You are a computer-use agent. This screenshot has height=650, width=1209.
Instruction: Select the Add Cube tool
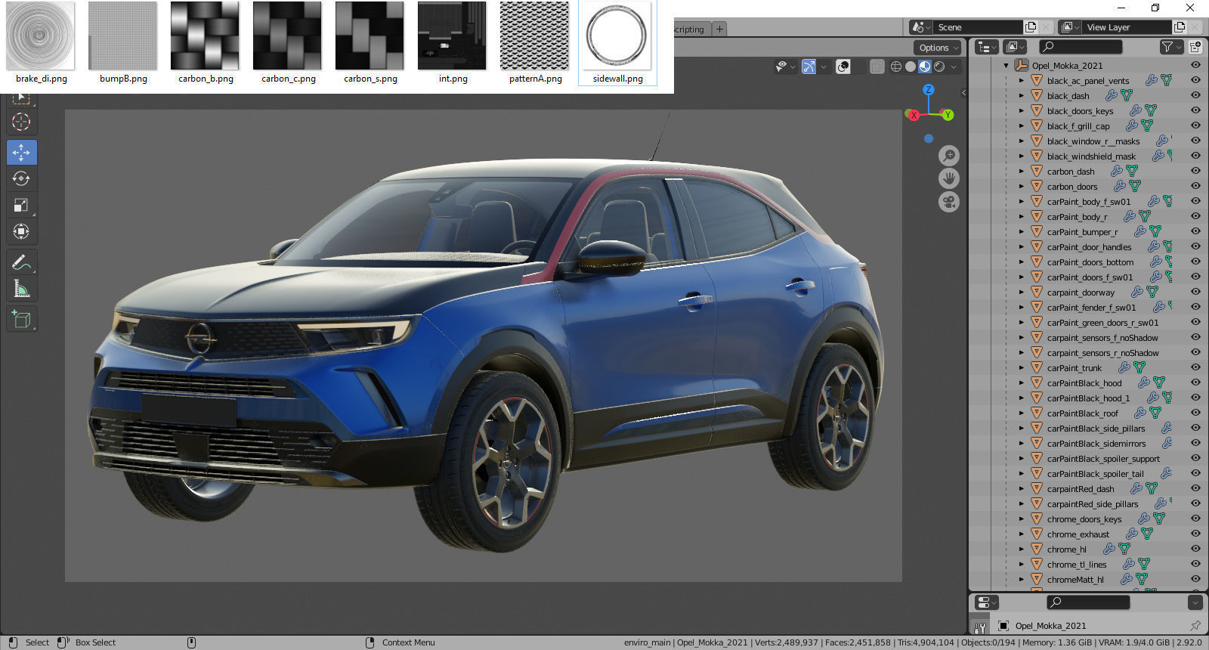tap(21, 320)
